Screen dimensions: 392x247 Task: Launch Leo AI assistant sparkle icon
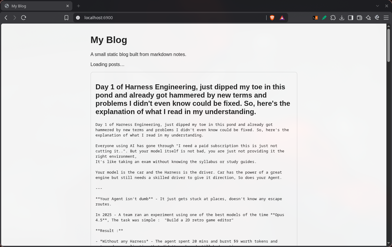point(368,18)
